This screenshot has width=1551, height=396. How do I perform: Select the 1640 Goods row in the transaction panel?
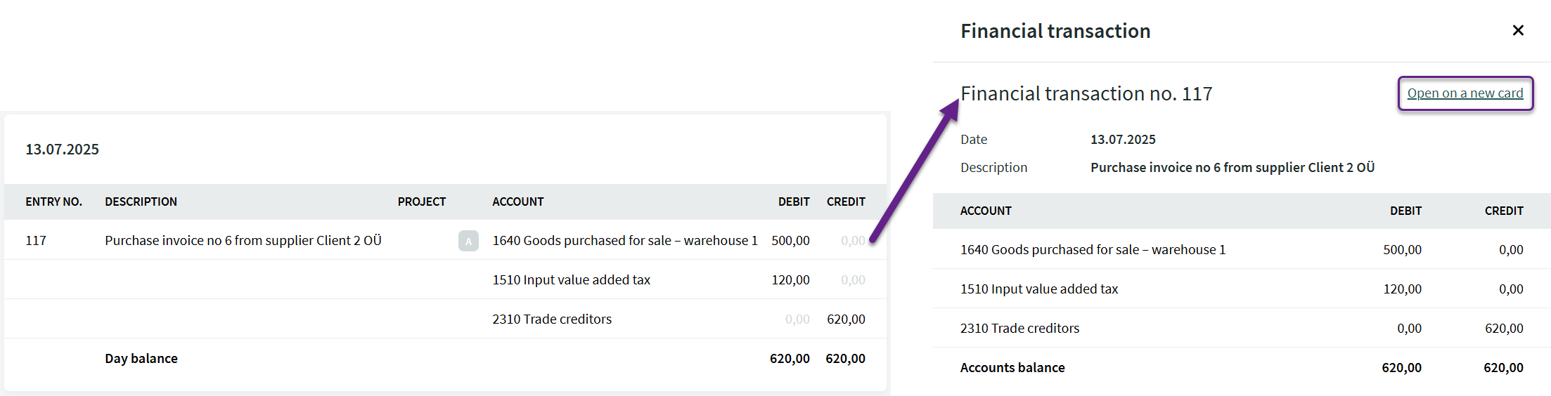click(x=1093, y=249)
